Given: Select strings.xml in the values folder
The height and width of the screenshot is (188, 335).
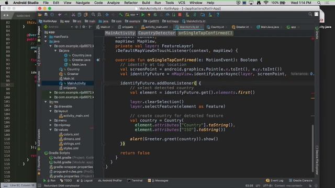Looking at the screenshot, I should tap(72, 144).
